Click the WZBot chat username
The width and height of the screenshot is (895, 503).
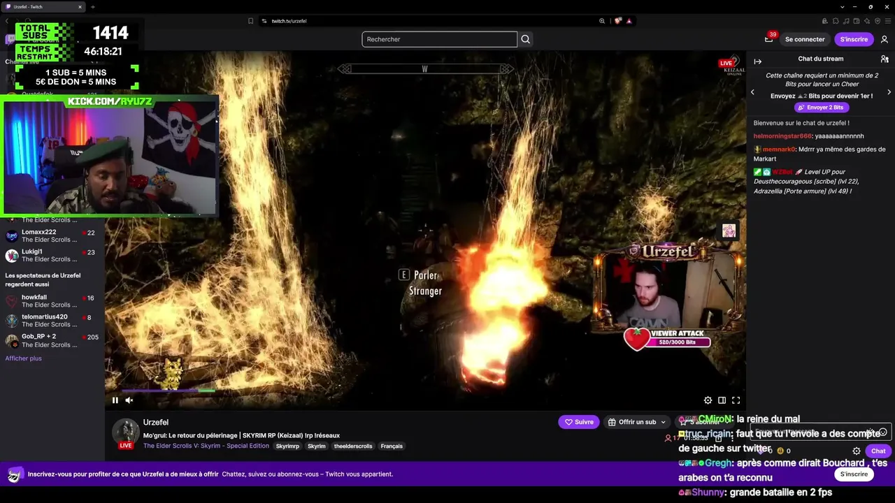(x=782, y=172)
